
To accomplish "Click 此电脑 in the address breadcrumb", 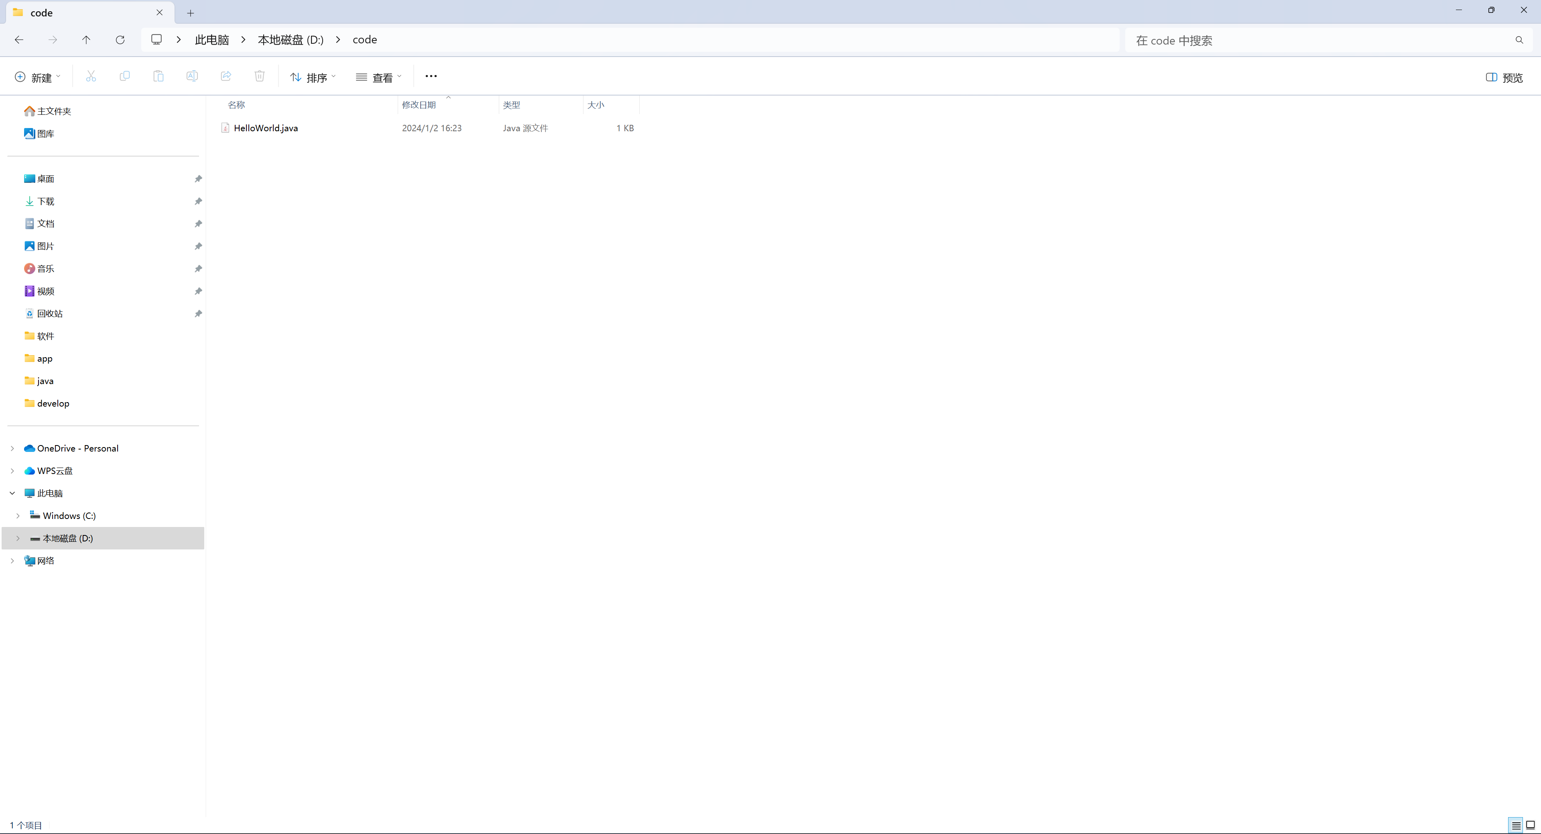I will tap(212, 39).
